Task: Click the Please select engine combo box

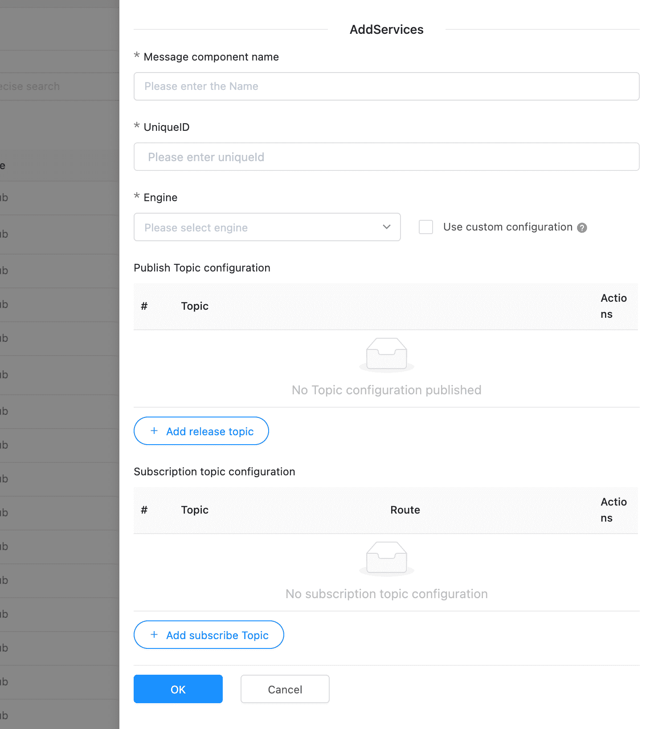Action: pos(267,227)
